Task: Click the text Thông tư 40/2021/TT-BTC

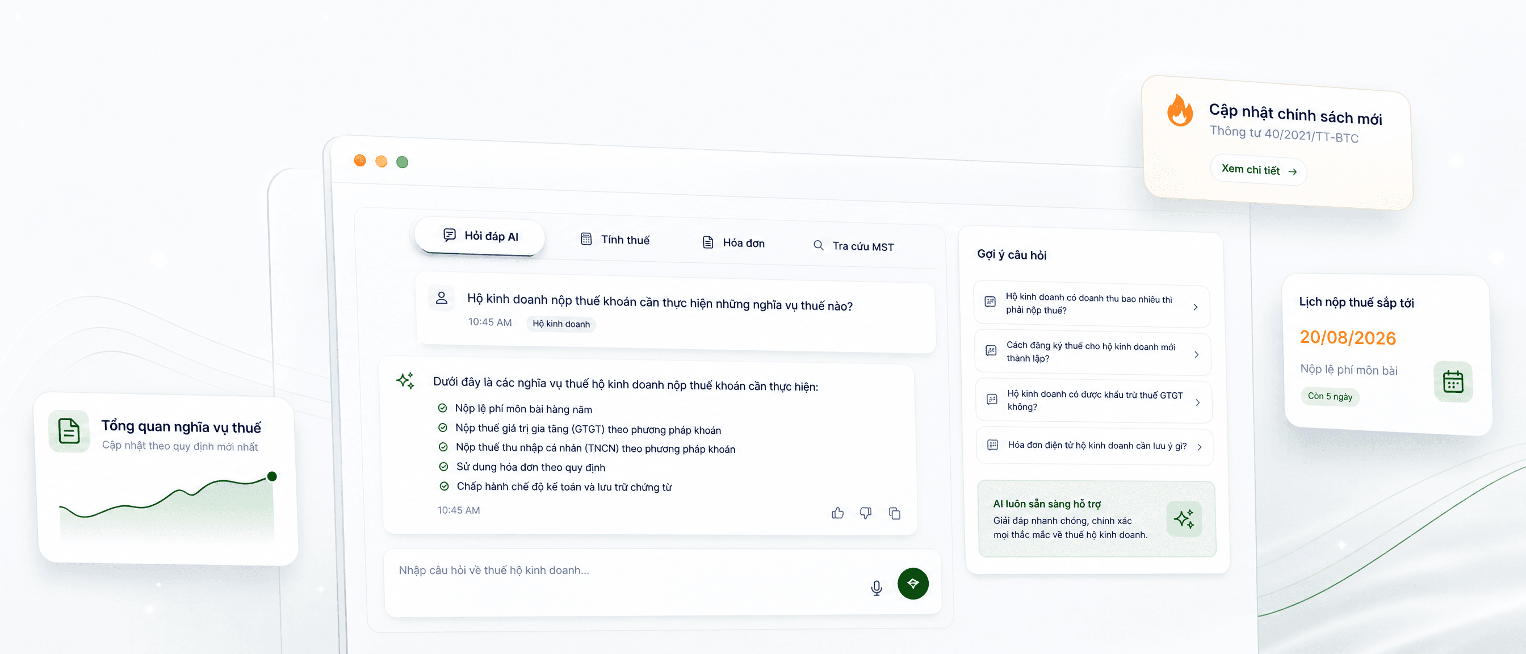Action: 1284,135
